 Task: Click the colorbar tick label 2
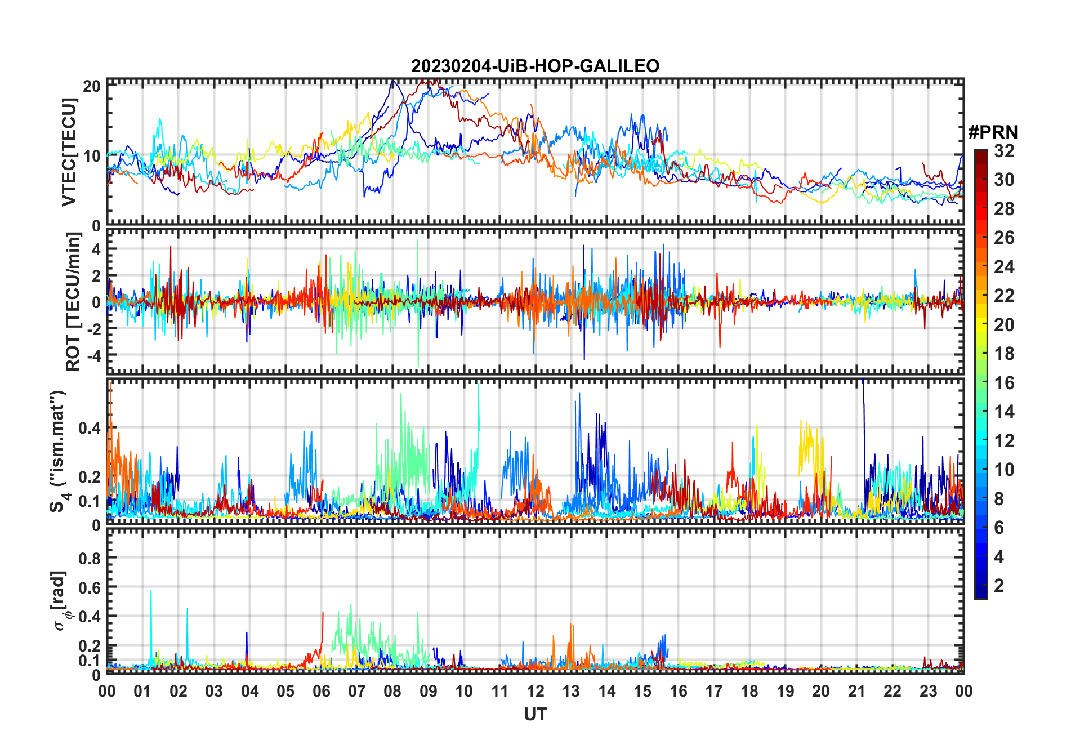998,586
